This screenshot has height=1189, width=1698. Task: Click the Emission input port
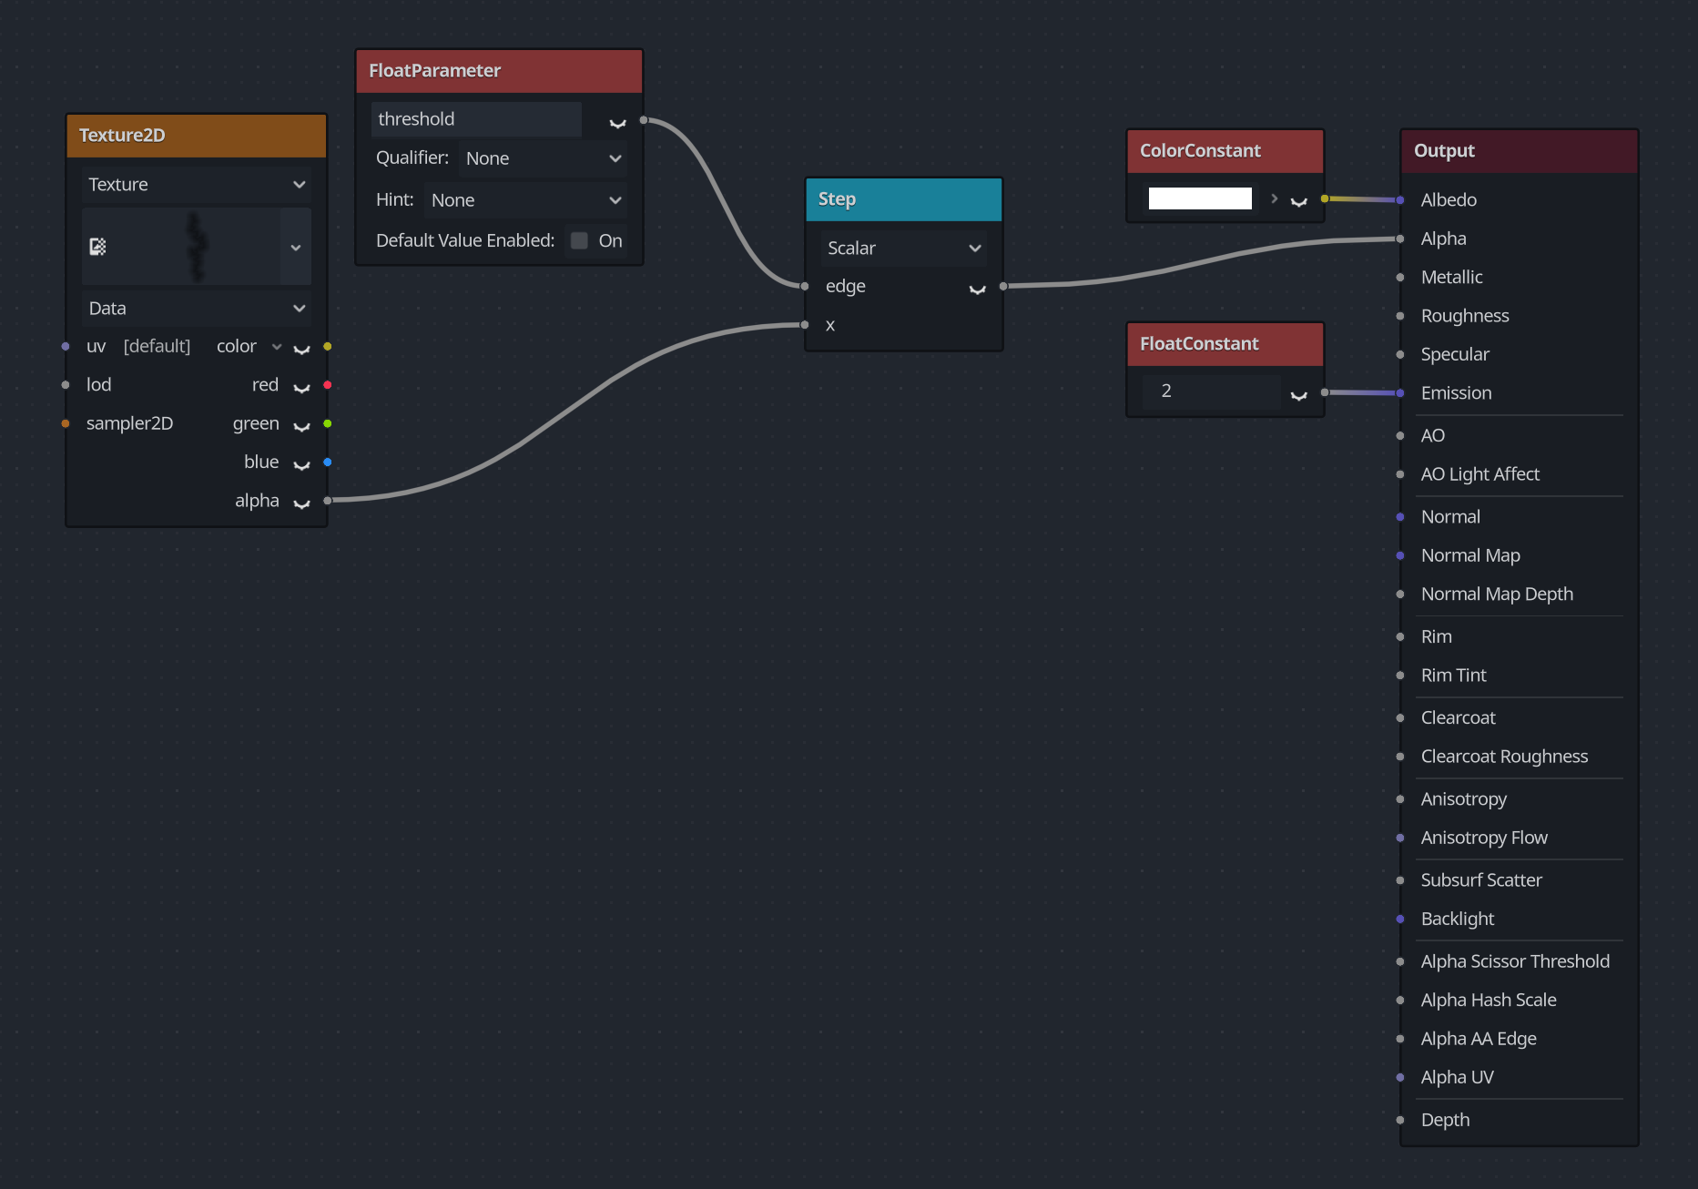[1400, 393]
